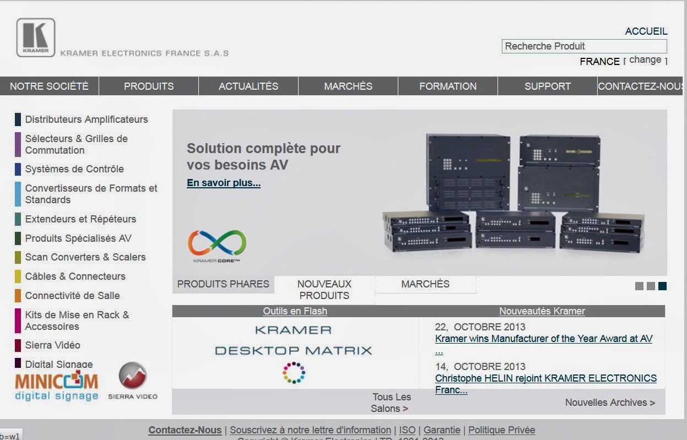Open Nouvelles Archives > link

pos(610,403)
